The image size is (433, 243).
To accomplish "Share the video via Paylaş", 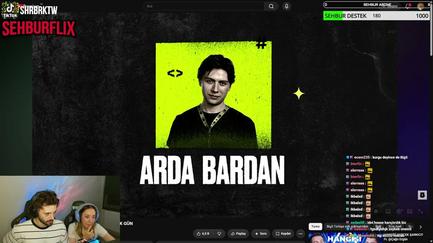I will [238, 234].
